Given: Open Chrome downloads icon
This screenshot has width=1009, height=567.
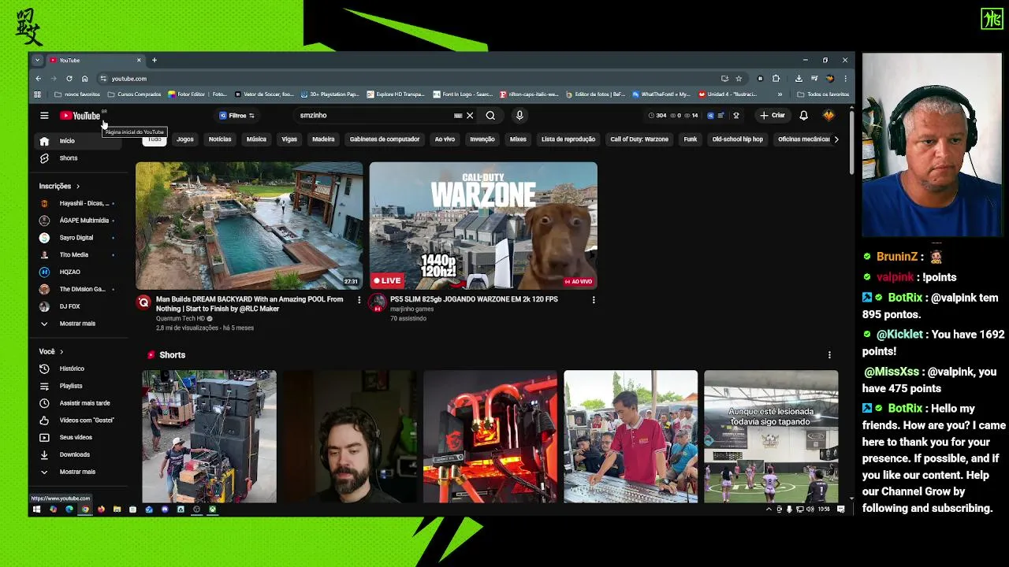Looking at the screenshot, I should click(x=799, y=79).
